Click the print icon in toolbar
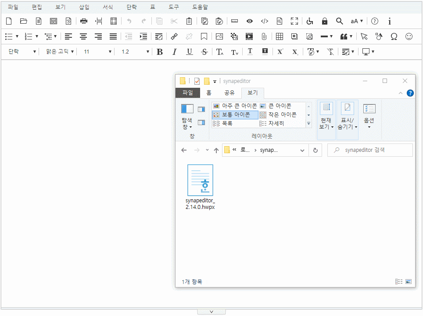The width and height of the screenshot is (423, 316). coord(84,21)
